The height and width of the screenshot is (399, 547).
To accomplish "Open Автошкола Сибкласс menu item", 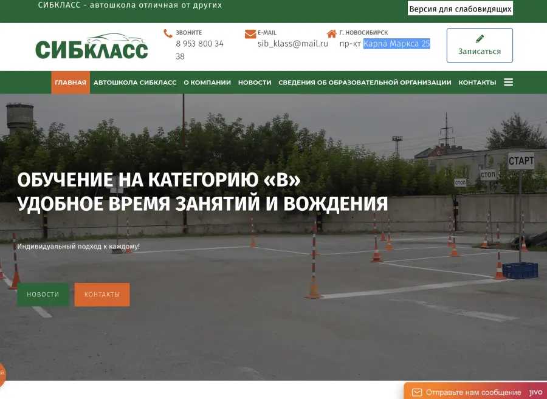I will point(135,83).
